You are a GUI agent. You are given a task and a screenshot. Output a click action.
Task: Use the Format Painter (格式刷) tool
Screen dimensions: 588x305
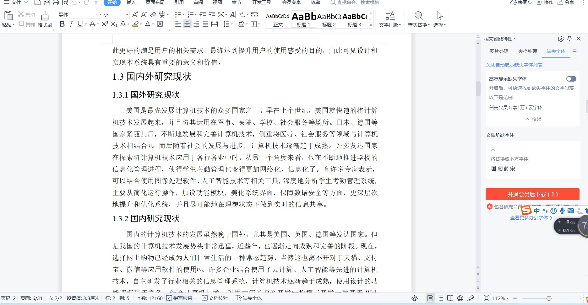tap(45, 19)
